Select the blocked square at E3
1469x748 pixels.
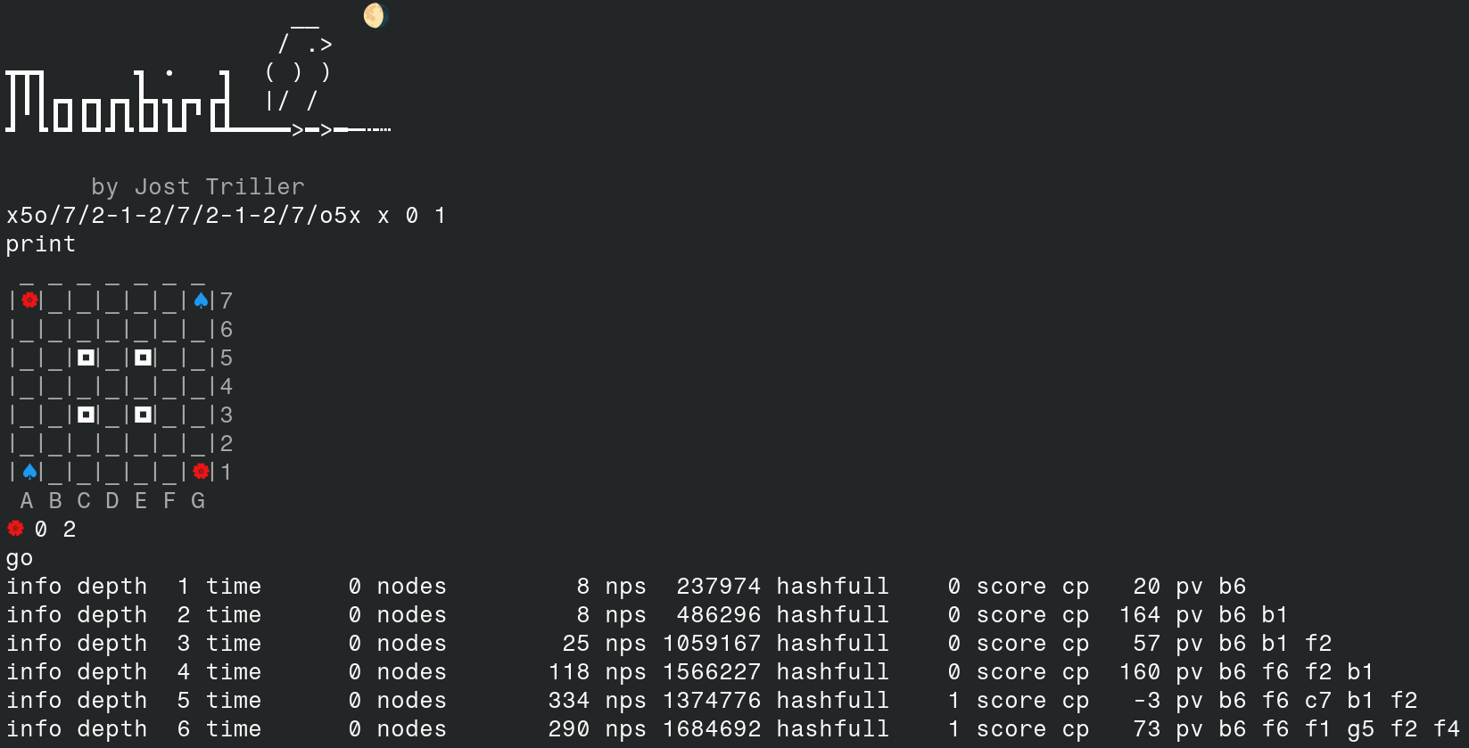click(143, 415)
